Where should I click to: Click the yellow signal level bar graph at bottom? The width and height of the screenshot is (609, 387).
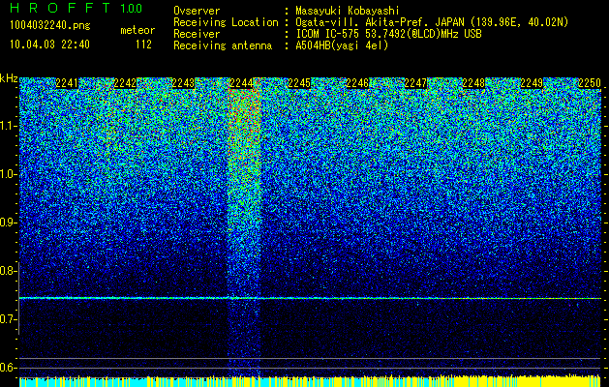tap(310, 381)
